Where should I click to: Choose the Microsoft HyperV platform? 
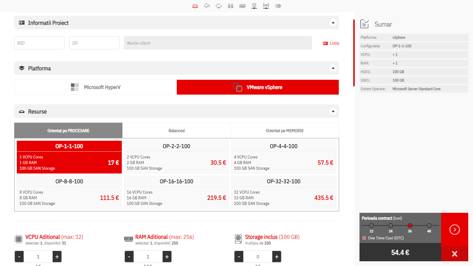(95, 87)
